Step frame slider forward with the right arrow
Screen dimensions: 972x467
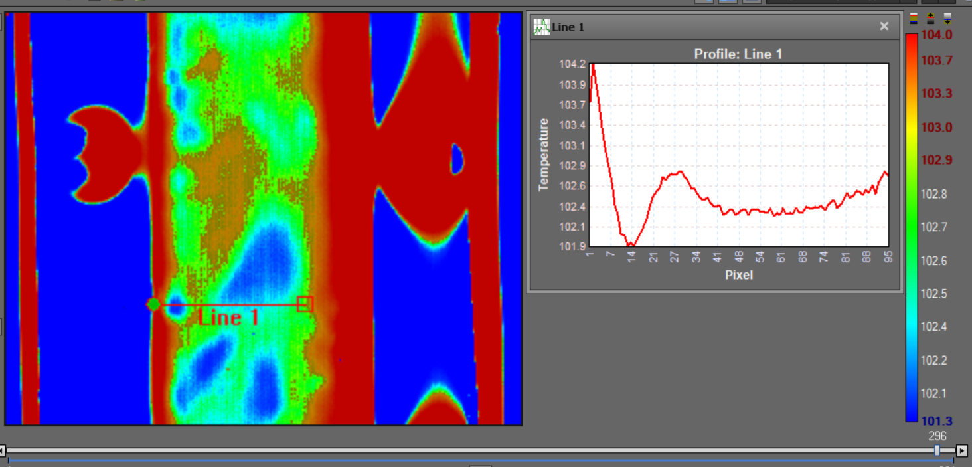pyautogui.click(x=961, y=451)
